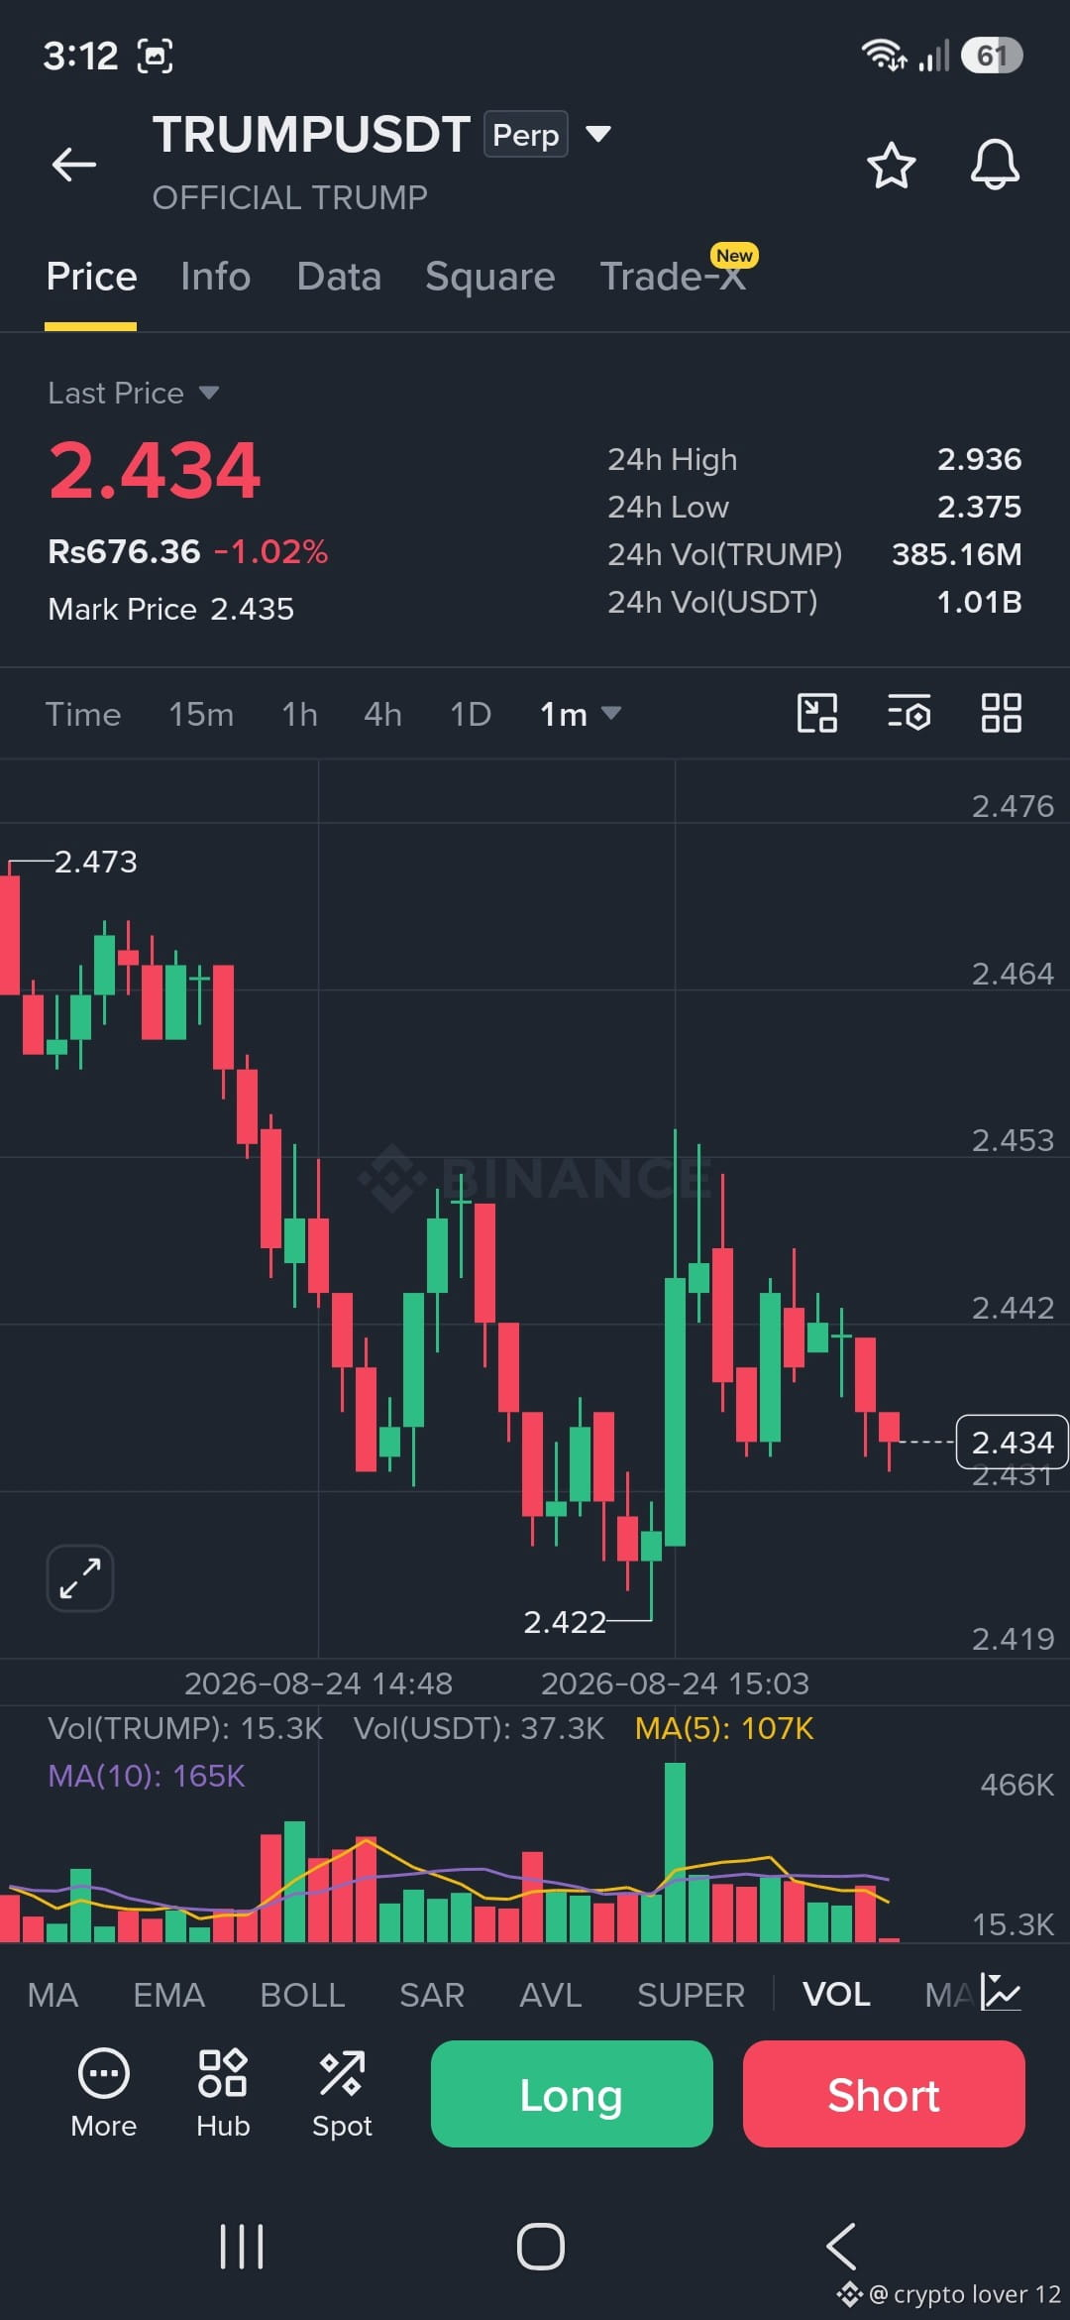
Task: Tap the 2.434 last price value
Action: point(155,470)
